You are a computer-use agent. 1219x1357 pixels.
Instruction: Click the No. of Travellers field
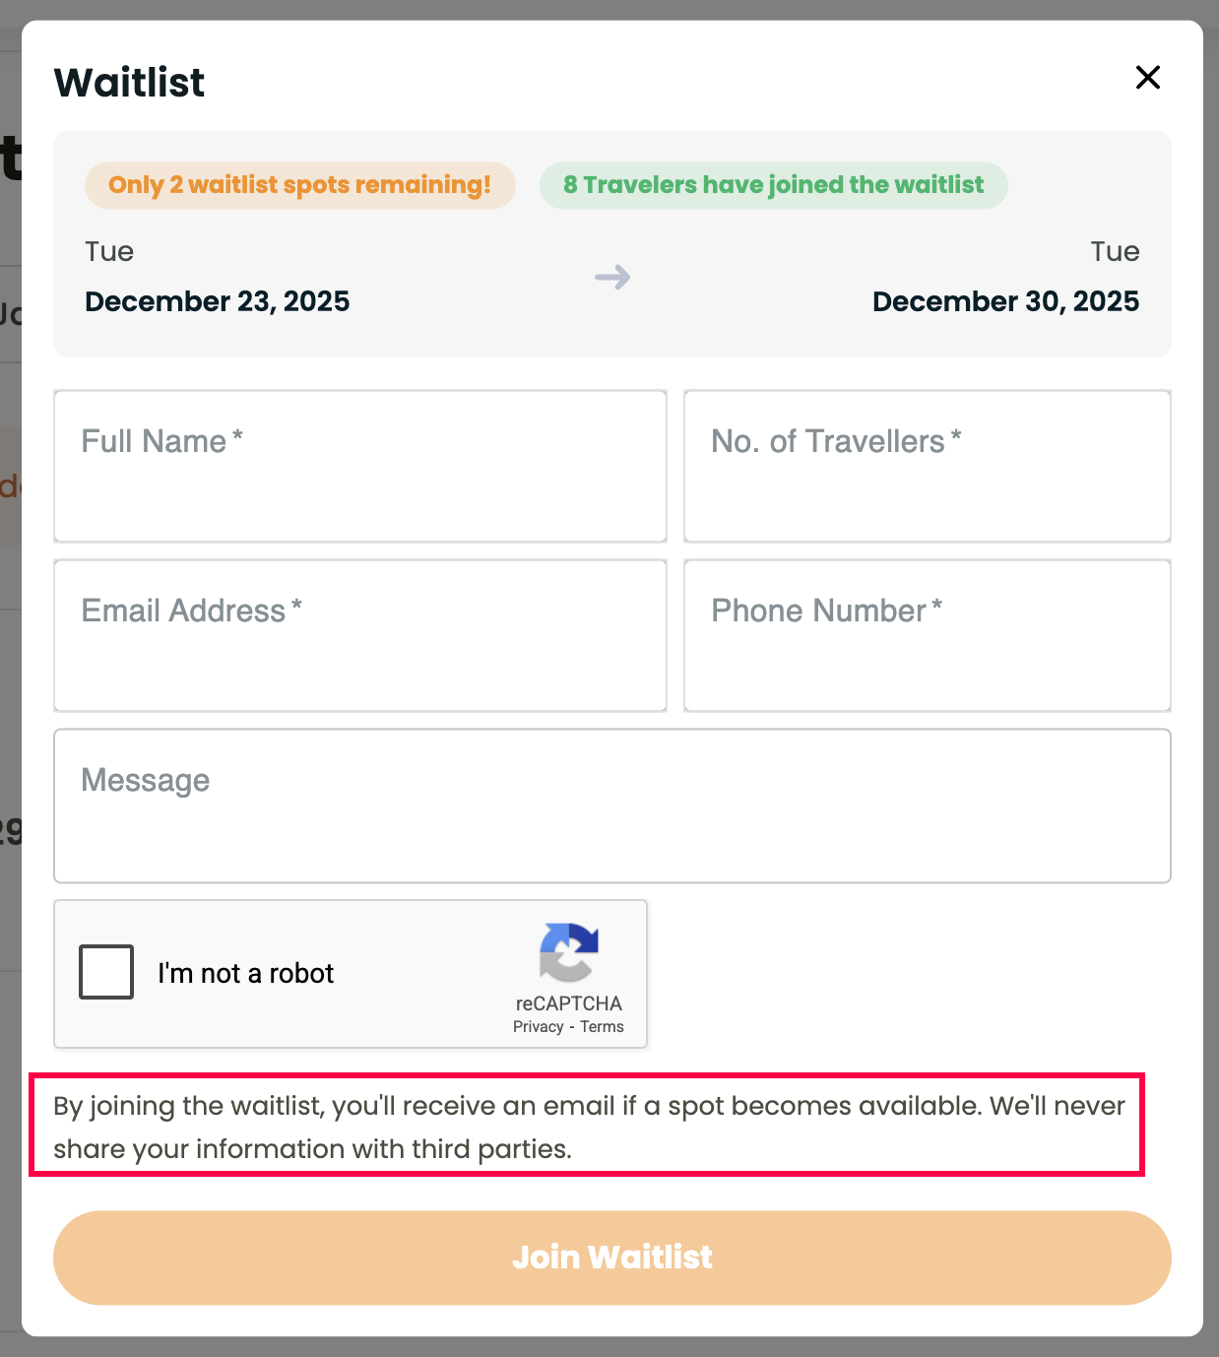(927, 467)
